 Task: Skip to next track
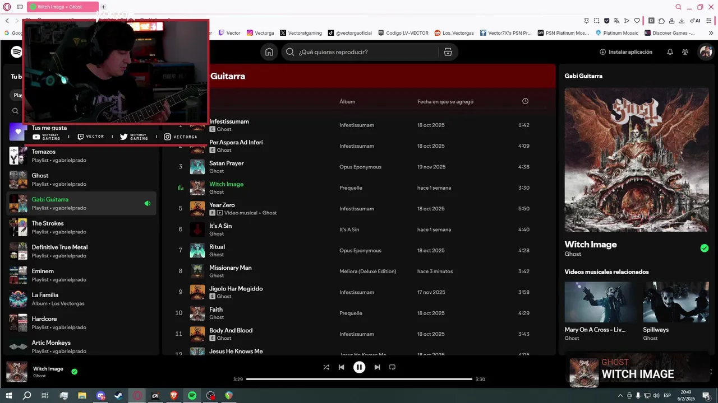pyautogui.click(x=377, y=367)
